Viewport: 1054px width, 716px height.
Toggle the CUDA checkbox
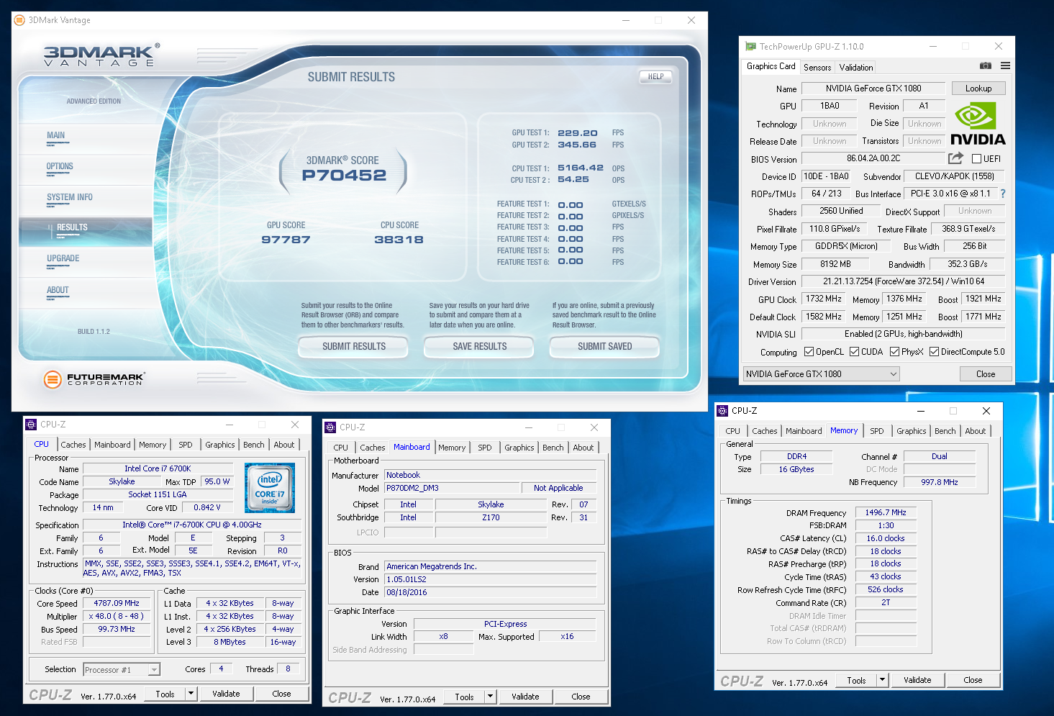click(854, 352)
